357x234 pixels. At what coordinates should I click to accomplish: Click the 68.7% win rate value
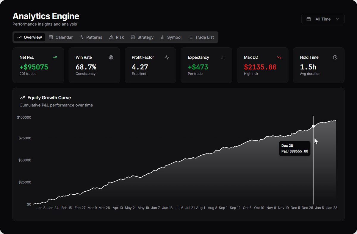[x=86, y=67]
